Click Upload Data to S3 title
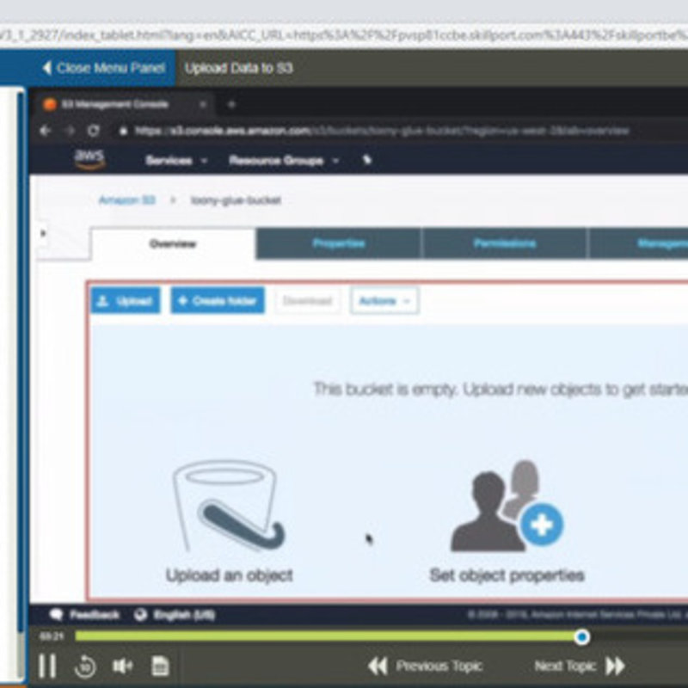The width and height of the screenshot is (688, 688). click(239, 68)
